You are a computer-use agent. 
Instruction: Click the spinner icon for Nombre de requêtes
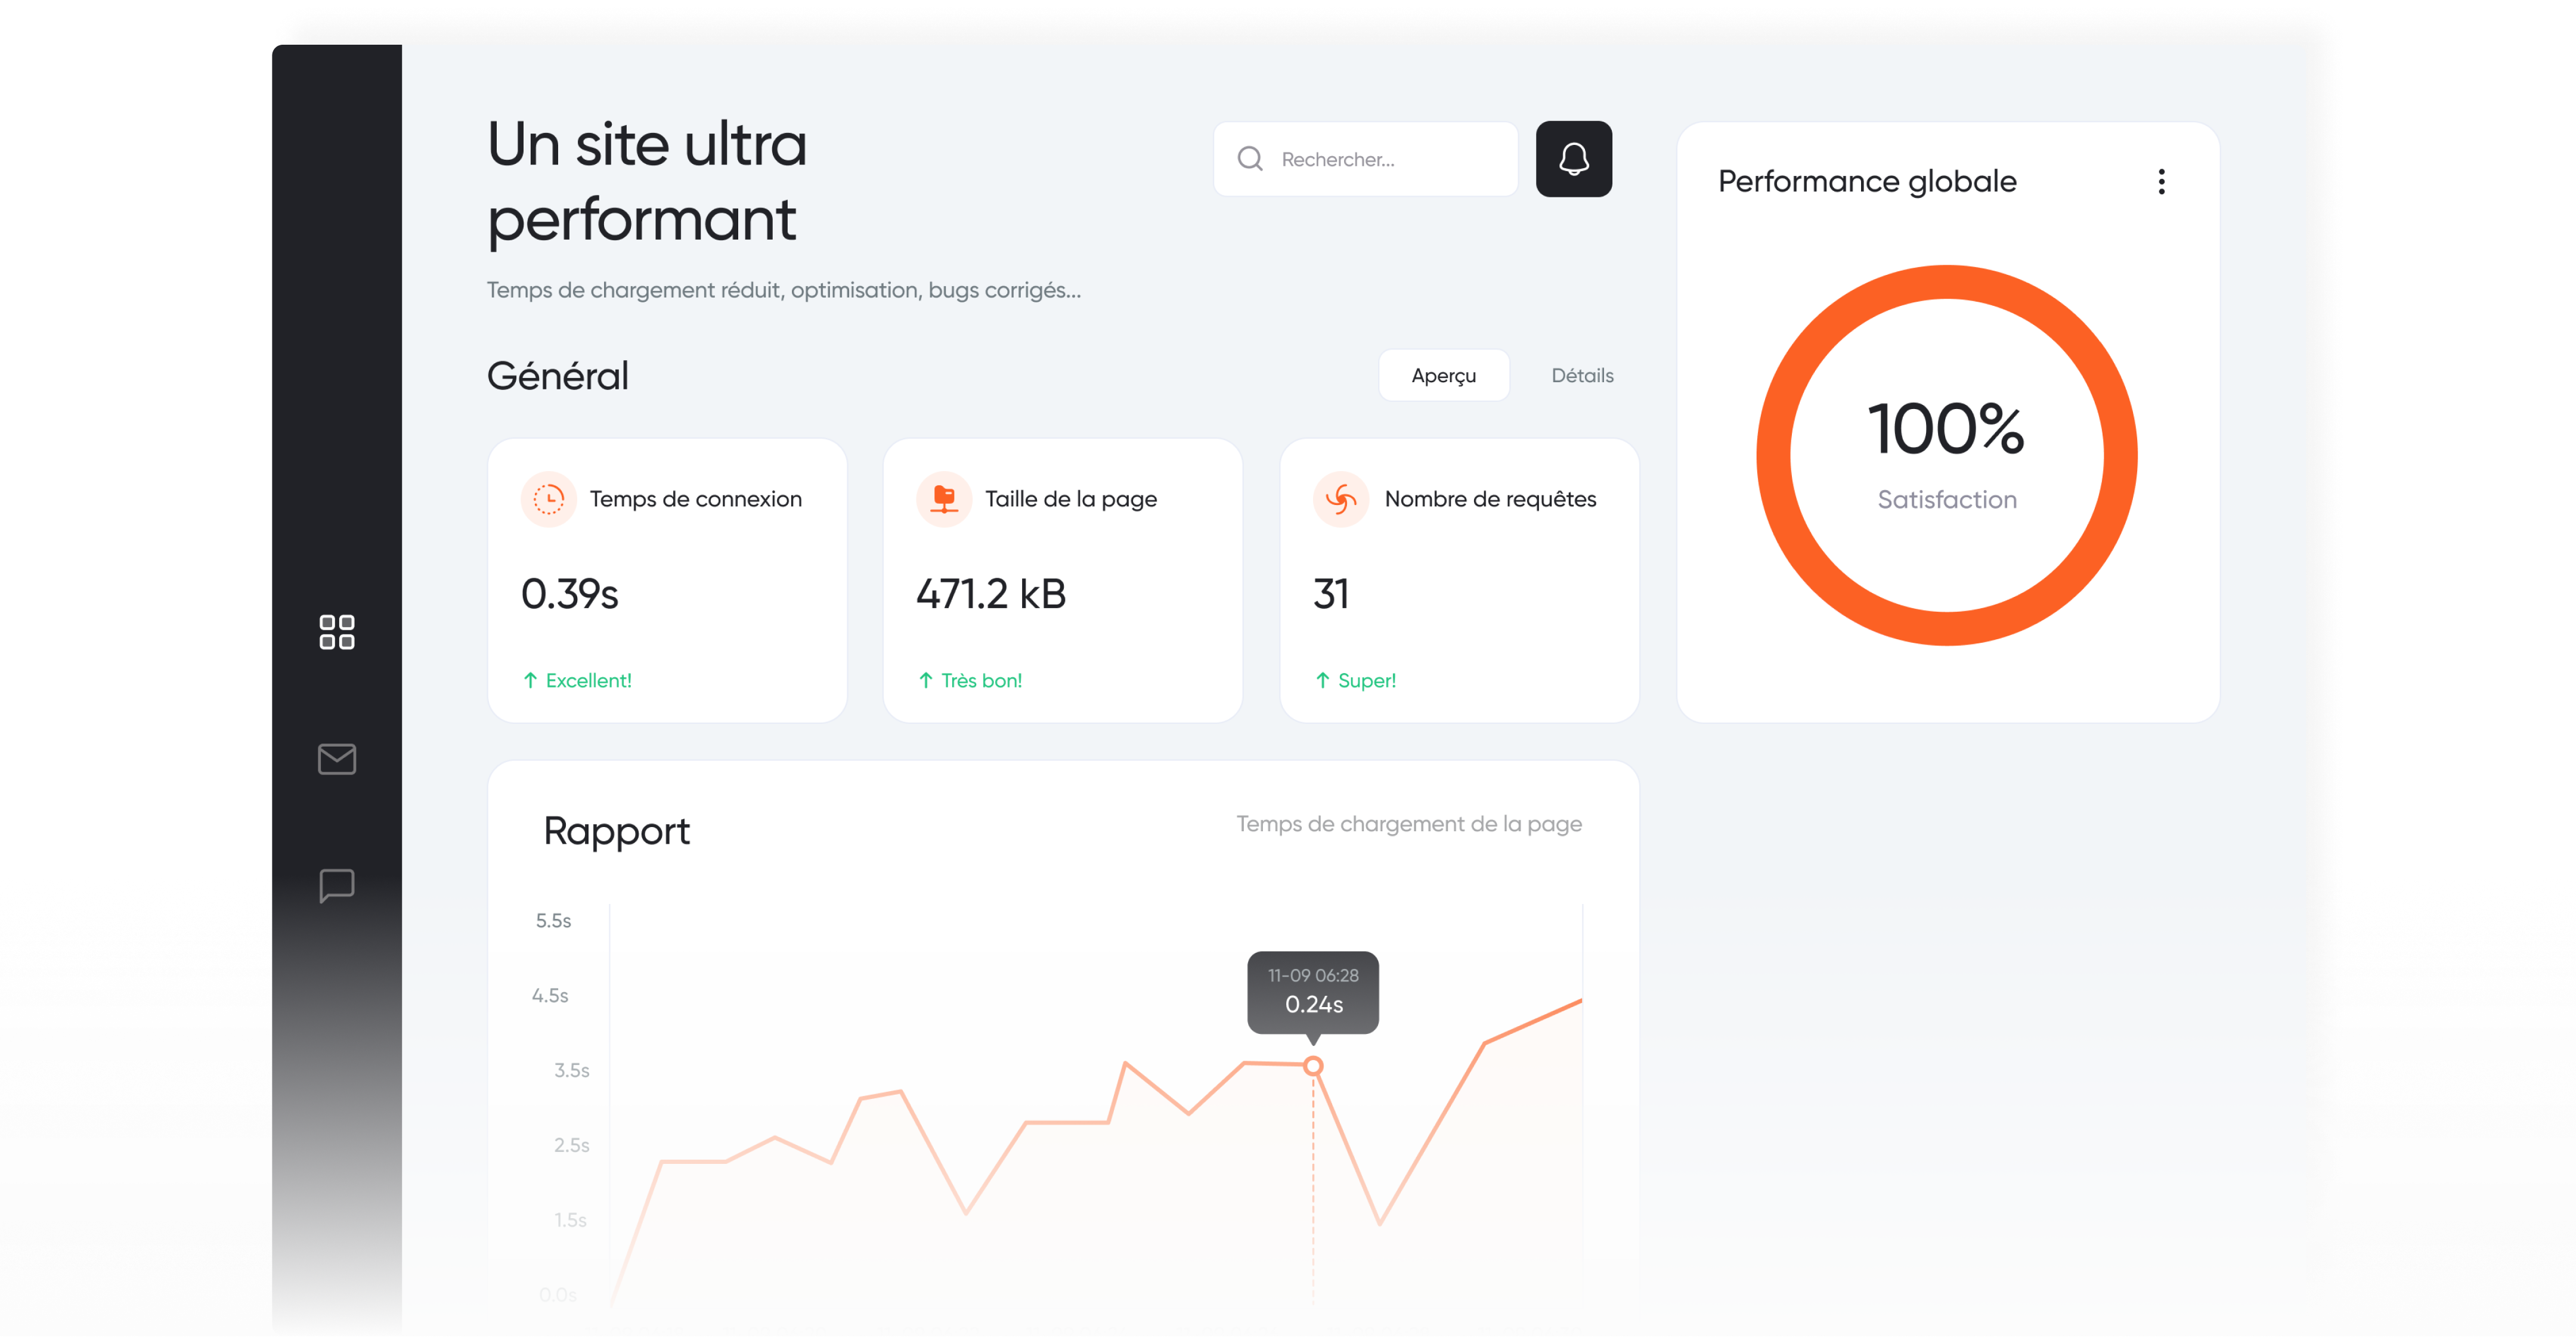click(1341, 498)
